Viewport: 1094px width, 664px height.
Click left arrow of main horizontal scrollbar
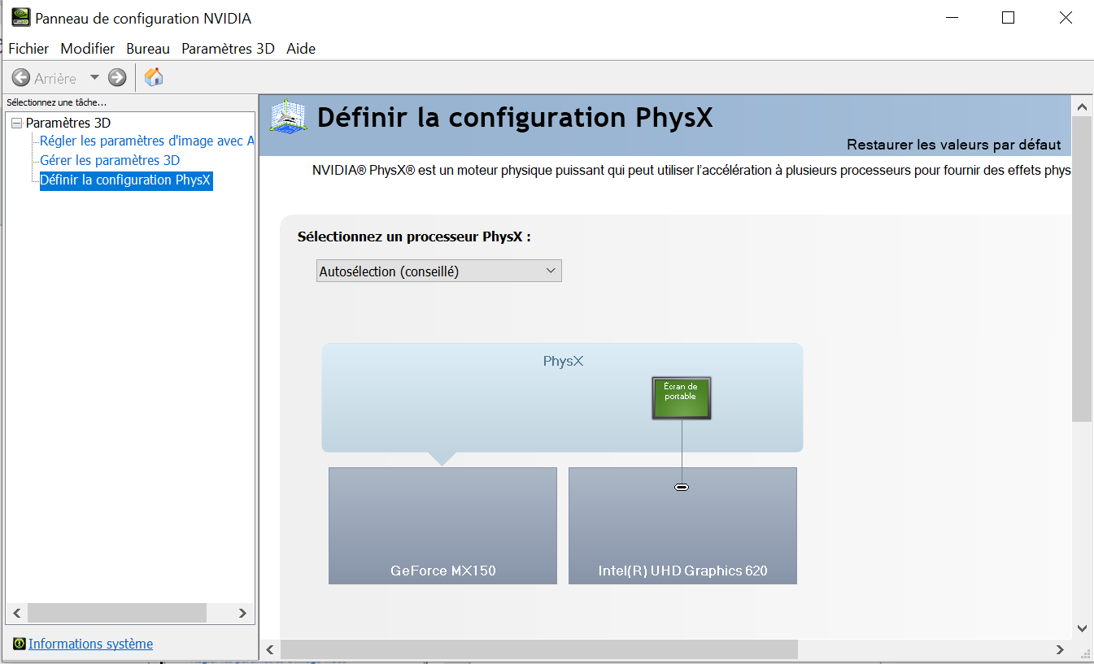click(x=271, y=649)
